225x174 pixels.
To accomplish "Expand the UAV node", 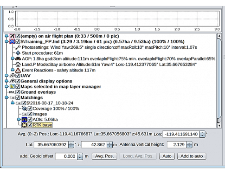I will tap(6, 76).
